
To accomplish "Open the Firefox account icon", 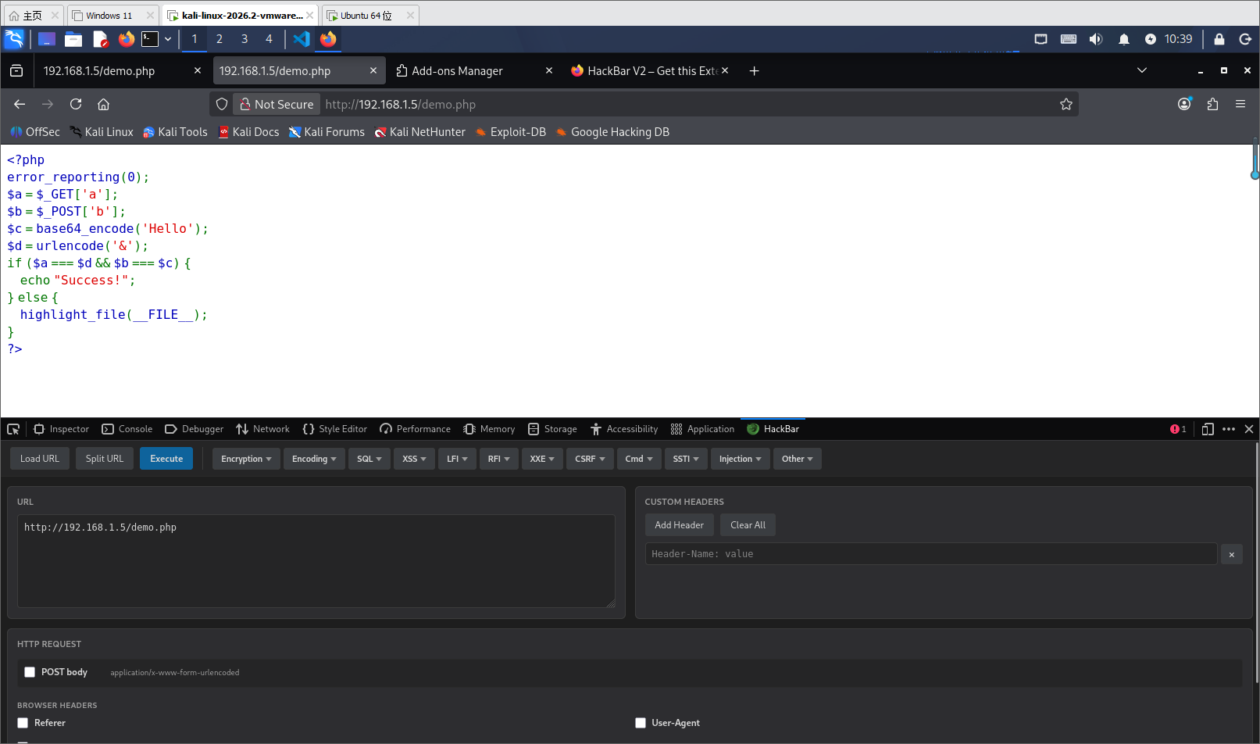I will 1184,104.
